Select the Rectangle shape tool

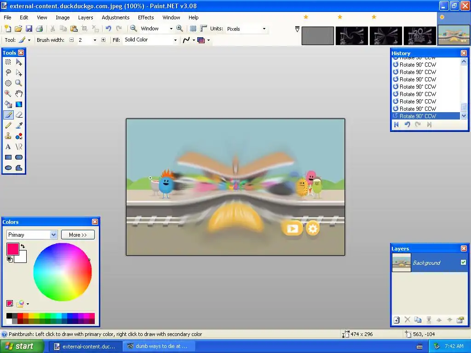point(8,157)
